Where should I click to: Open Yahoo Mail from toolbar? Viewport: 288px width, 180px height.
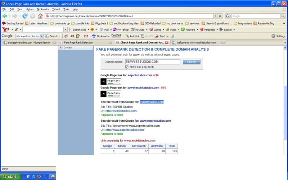pyautogui.click(x=104, y=30)
